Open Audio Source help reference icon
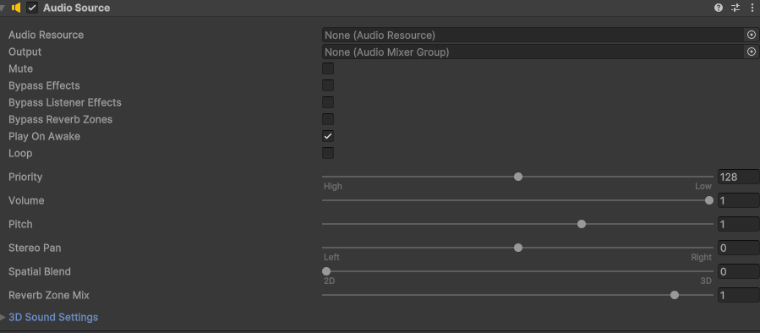Screen dimensions: 760x333 click(719, 8)
